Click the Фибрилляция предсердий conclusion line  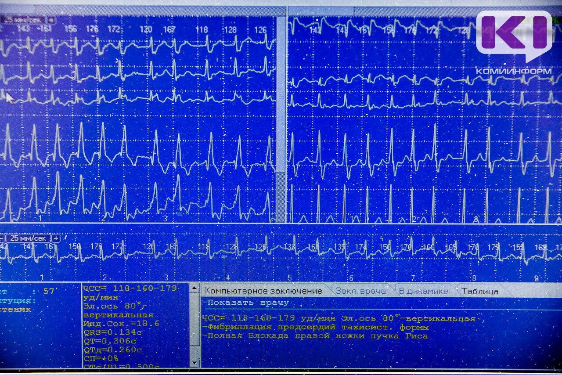point(315,327)
